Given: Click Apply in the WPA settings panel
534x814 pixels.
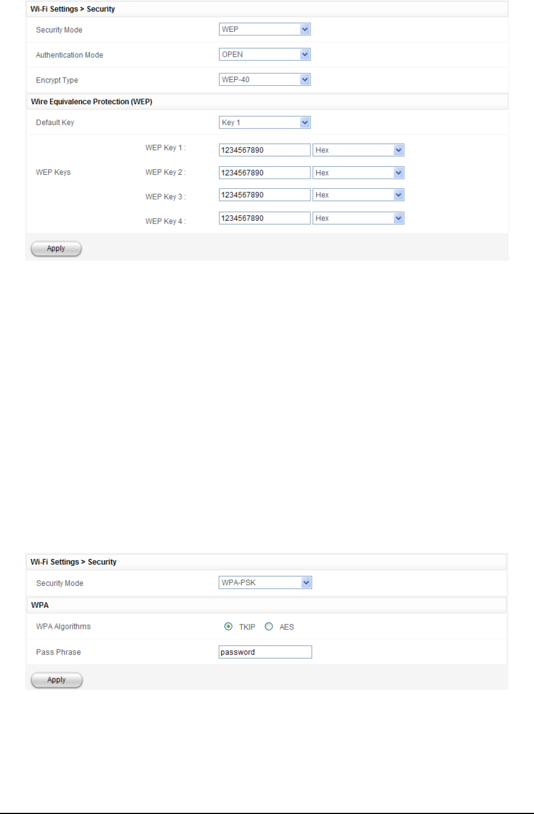Looking at the screenshot, I should pyautogui.click(x=57, y=680).
